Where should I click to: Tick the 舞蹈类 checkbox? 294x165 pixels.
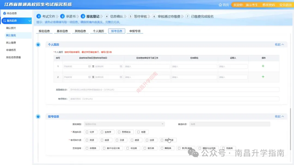tap(162, 148)
